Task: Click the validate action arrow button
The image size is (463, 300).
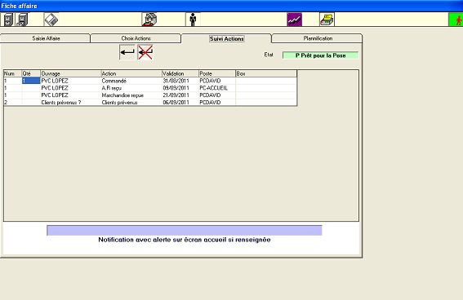Action: [127, 52]
